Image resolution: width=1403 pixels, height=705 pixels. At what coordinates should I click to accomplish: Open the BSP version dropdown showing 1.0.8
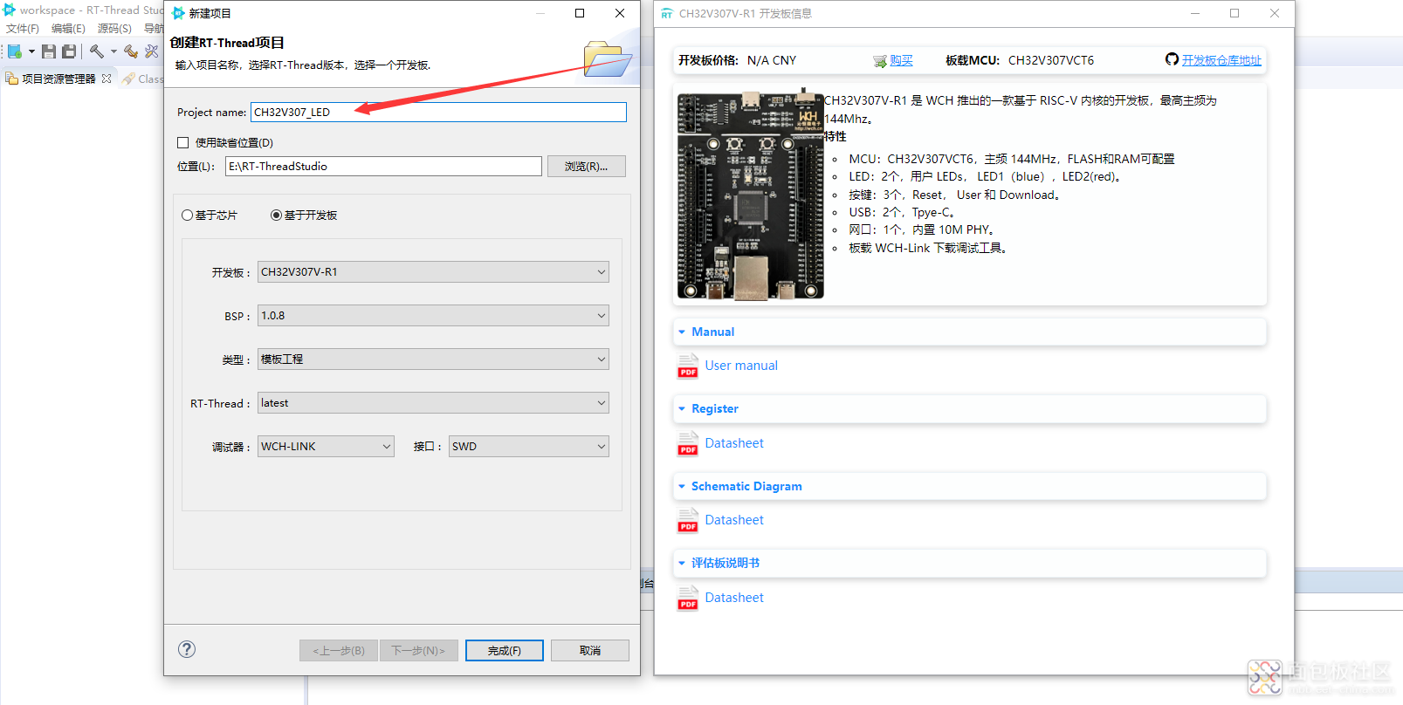click(x=433, y=315)
